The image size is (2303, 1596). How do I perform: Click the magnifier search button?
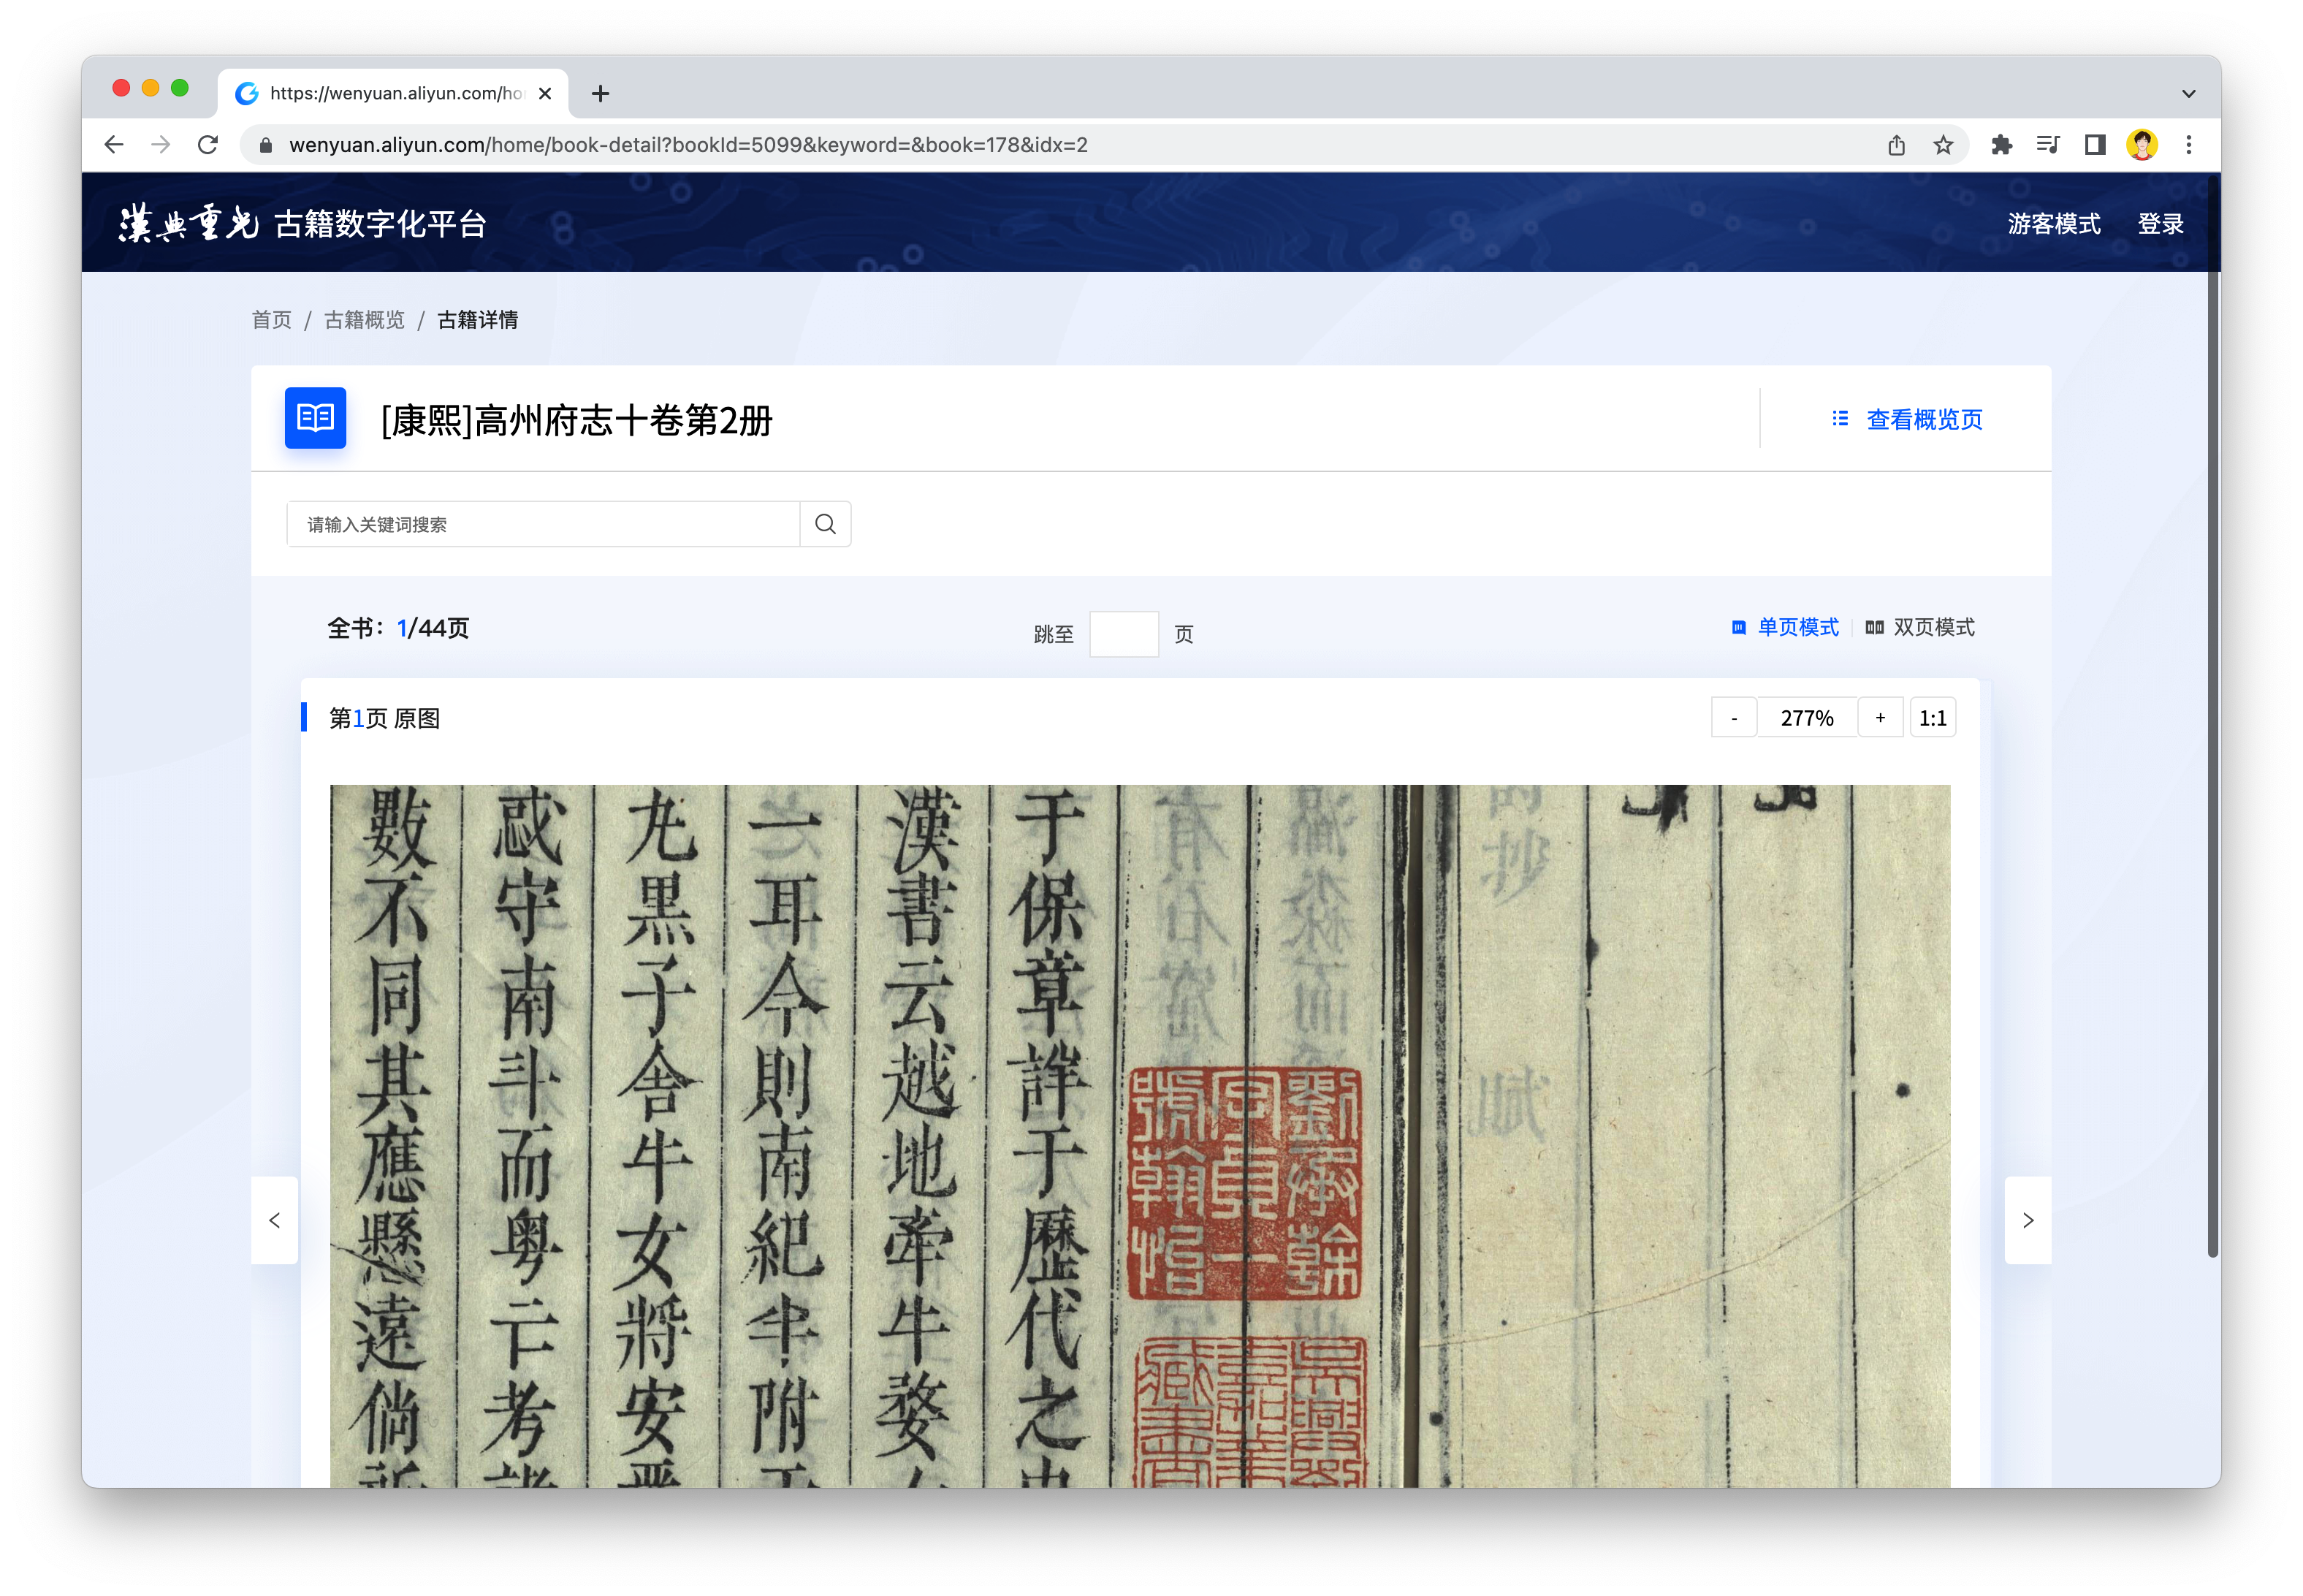click(826, 524)
